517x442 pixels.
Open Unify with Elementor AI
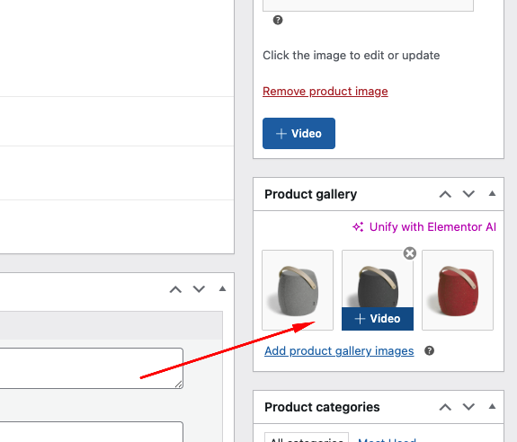tap(424, 227)
